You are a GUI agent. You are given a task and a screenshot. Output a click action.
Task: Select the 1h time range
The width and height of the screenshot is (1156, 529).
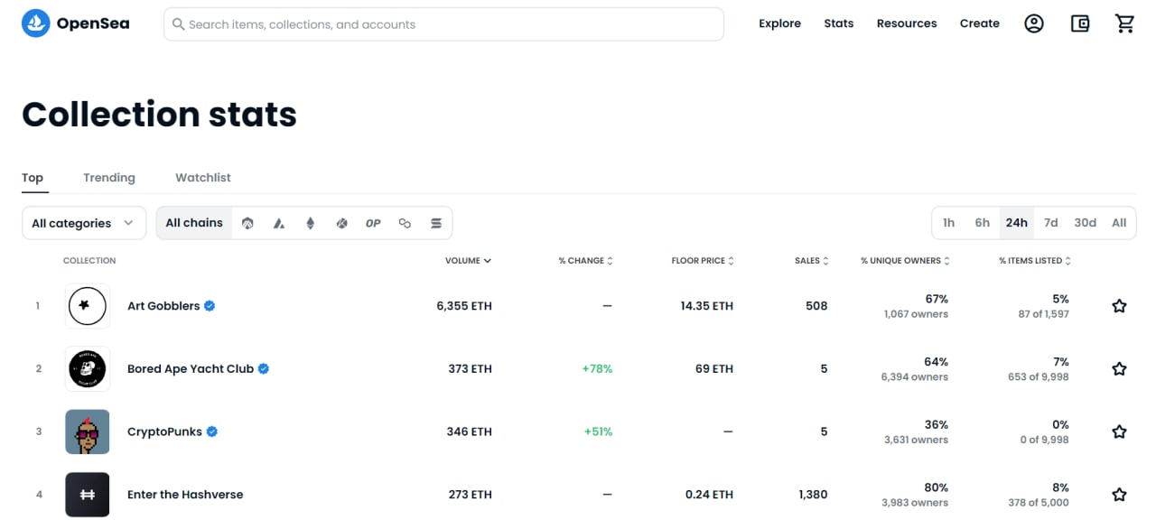coord(948,223)
